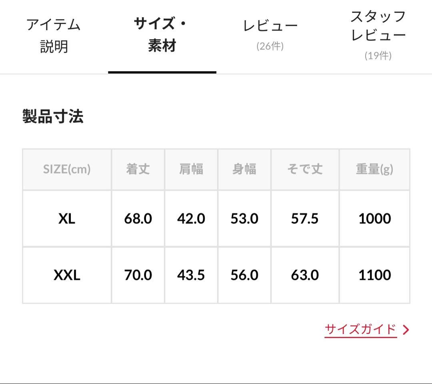432x384 pixels.
Task: Click the 着丈 column header
Action: (138, 169)
